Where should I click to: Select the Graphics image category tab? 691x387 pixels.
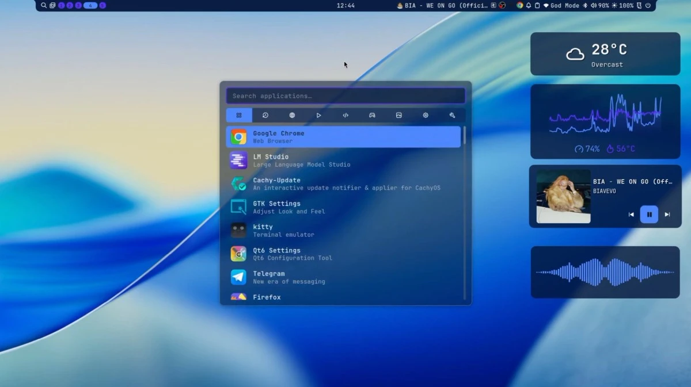pos(398,115)
